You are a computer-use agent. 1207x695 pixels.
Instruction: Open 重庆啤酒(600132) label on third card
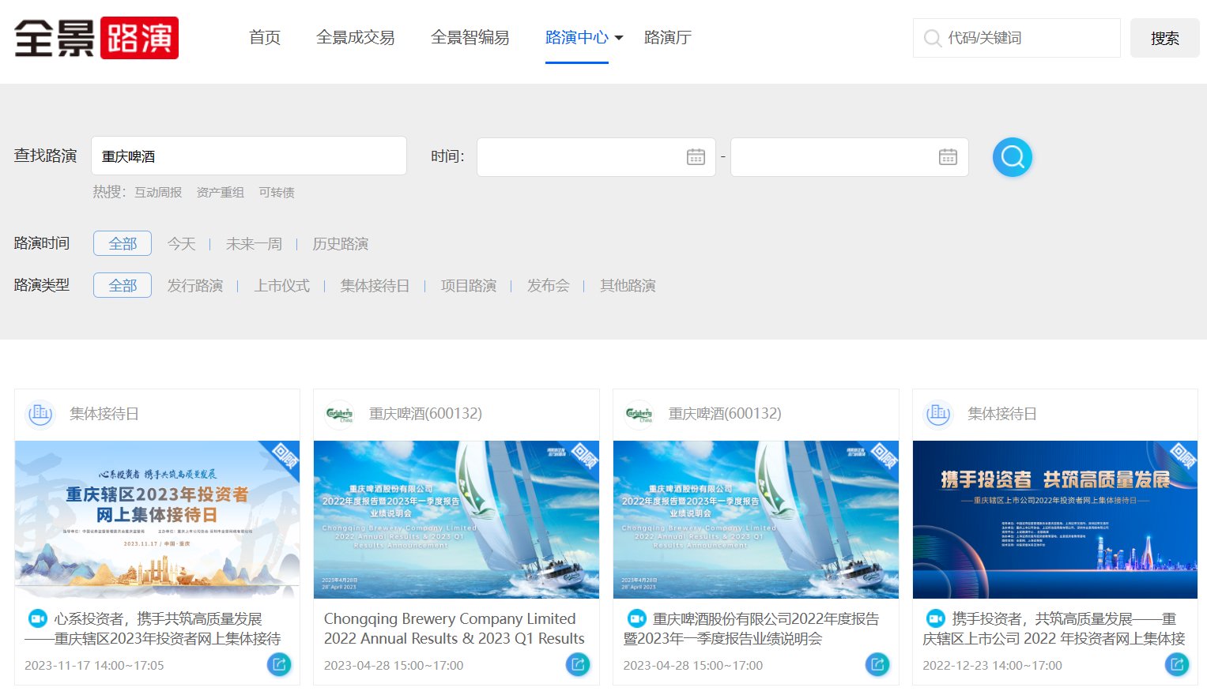pos(725,413)
